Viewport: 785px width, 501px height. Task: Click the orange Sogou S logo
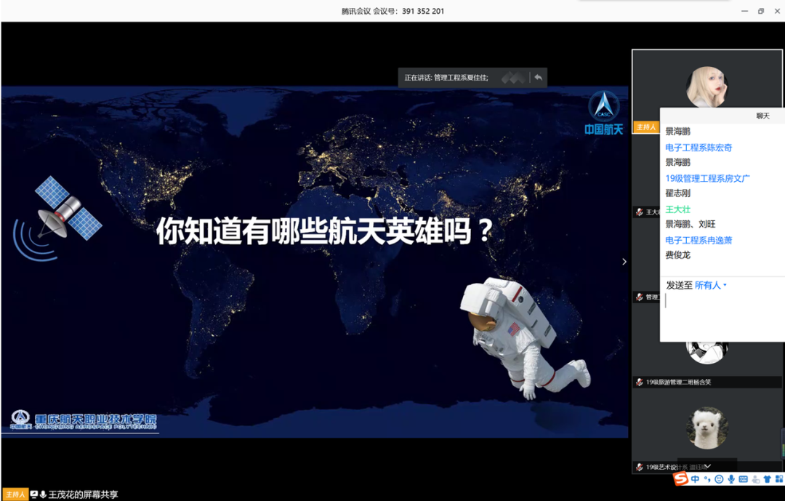click(x=681, y=479)
